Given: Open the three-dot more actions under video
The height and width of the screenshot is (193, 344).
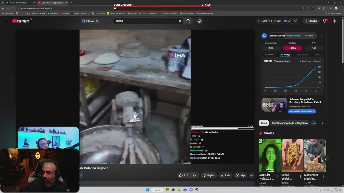Looking at the screenshot, I should [252, 175].
